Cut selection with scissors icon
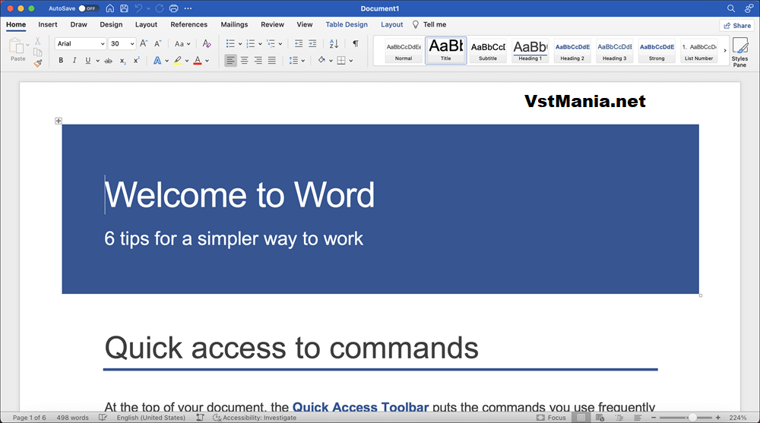Screen dimensions: 760x423 [x=38, y=41]
